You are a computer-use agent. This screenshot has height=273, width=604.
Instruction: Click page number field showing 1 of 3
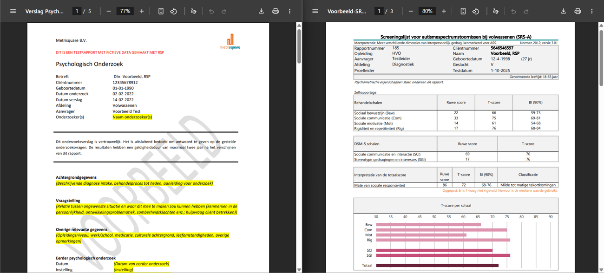[379, 11]
